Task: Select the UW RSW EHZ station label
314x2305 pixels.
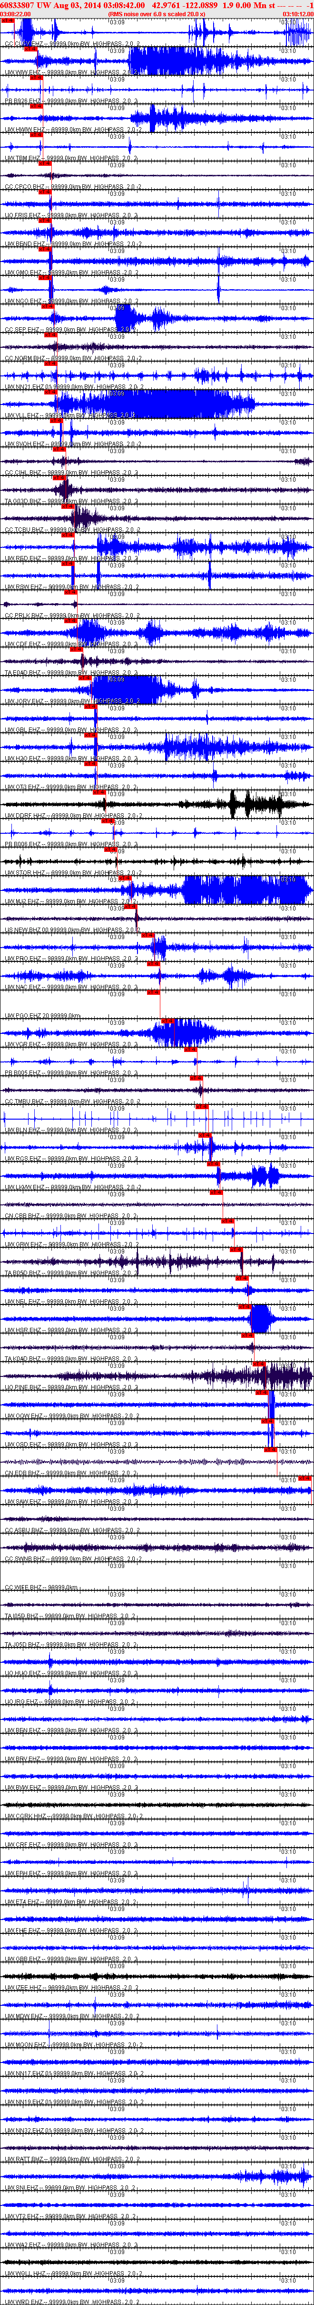Action: tap(71, 588)
